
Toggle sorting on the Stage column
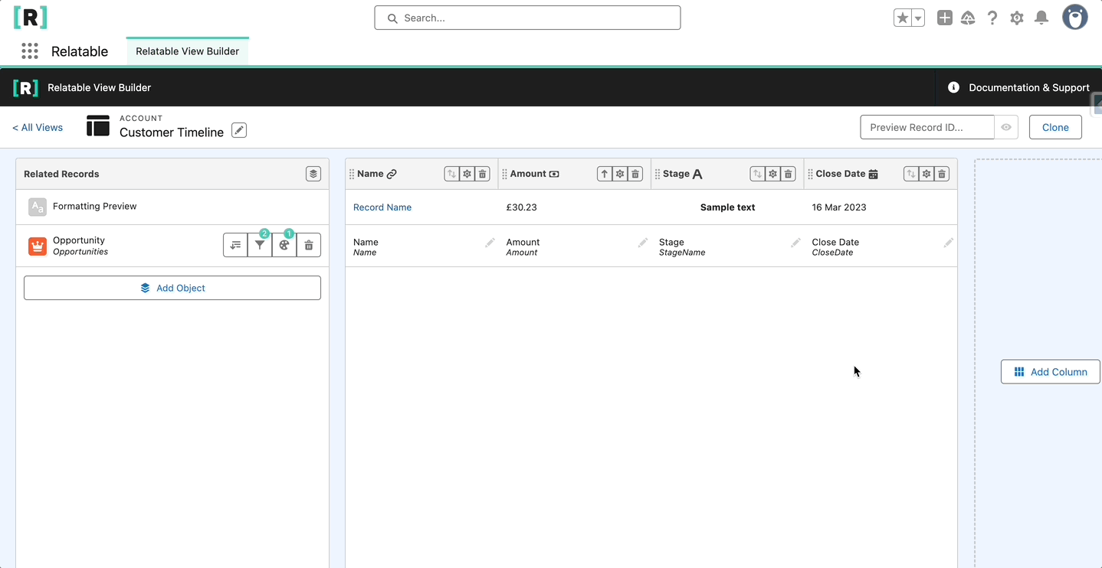[x=757, y=174]
